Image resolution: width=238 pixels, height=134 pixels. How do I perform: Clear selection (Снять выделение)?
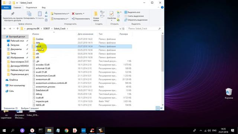pyautogui.click(x=134, y=16)
